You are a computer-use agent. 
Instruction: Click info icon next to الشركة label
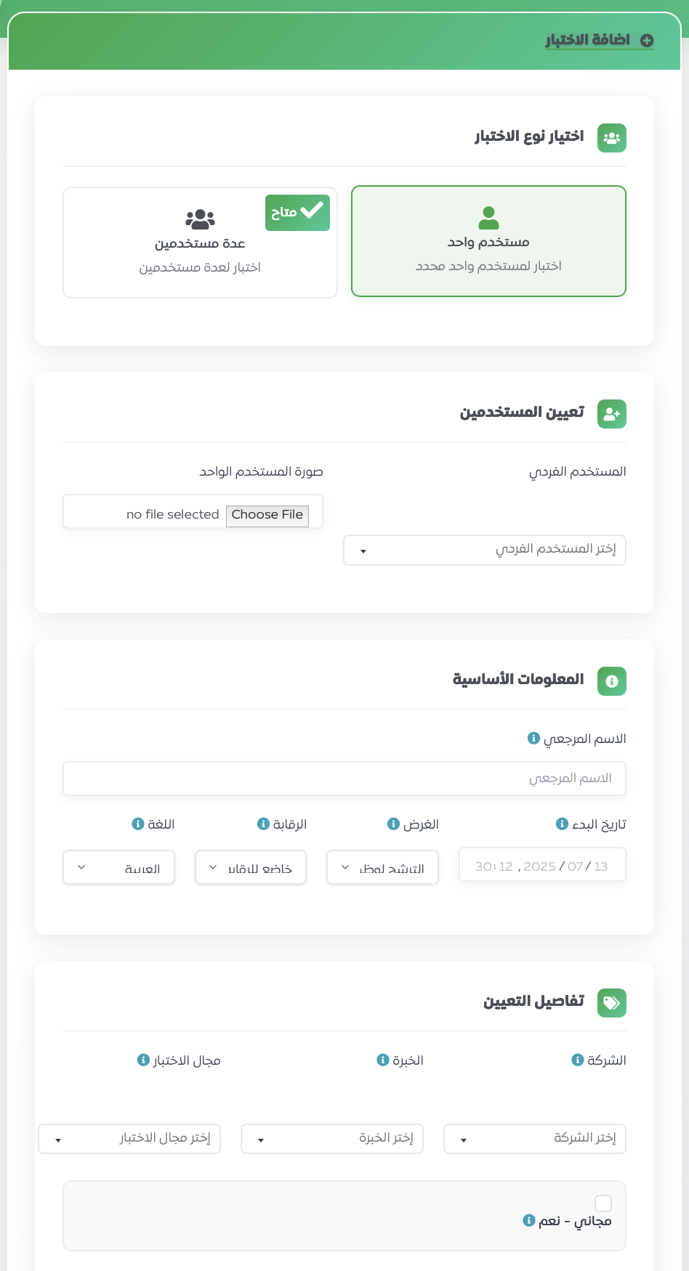[578, 1060]
